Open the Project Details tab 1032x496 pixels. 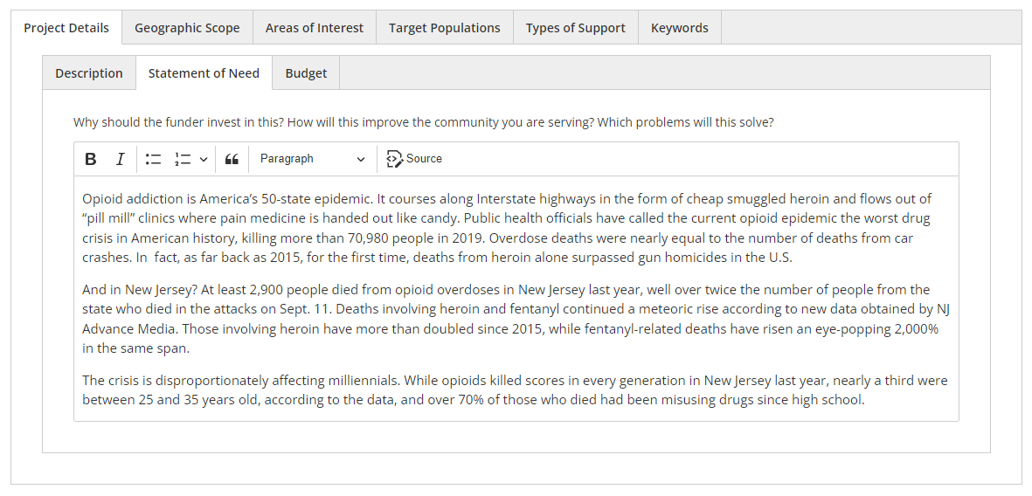(x=66, y=28)
